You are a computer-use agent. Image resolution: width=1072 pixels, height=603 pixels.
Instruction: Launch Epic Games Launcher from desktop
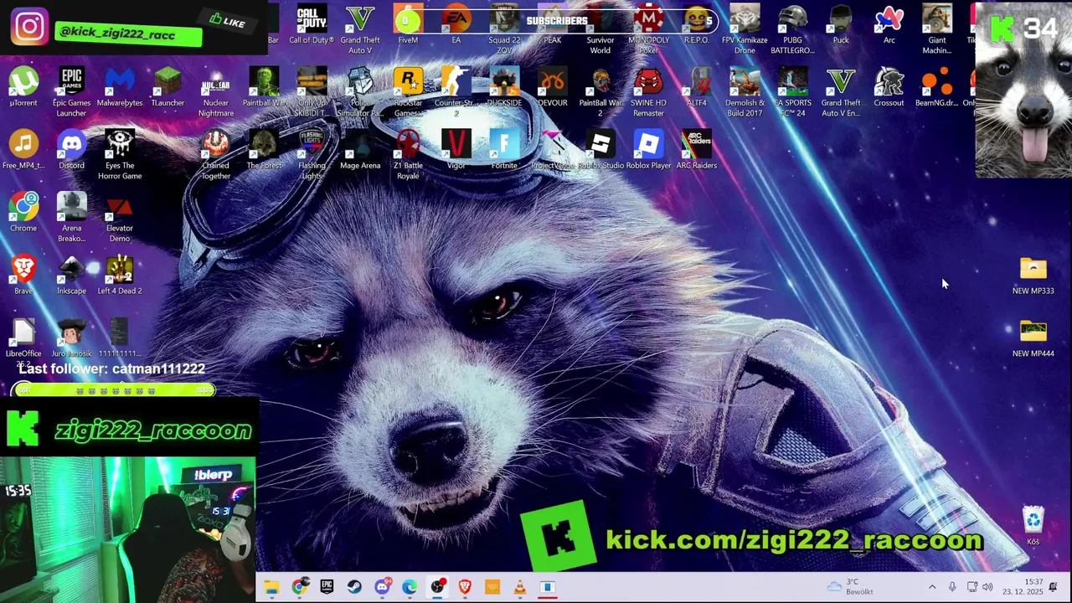coord(71,91)
